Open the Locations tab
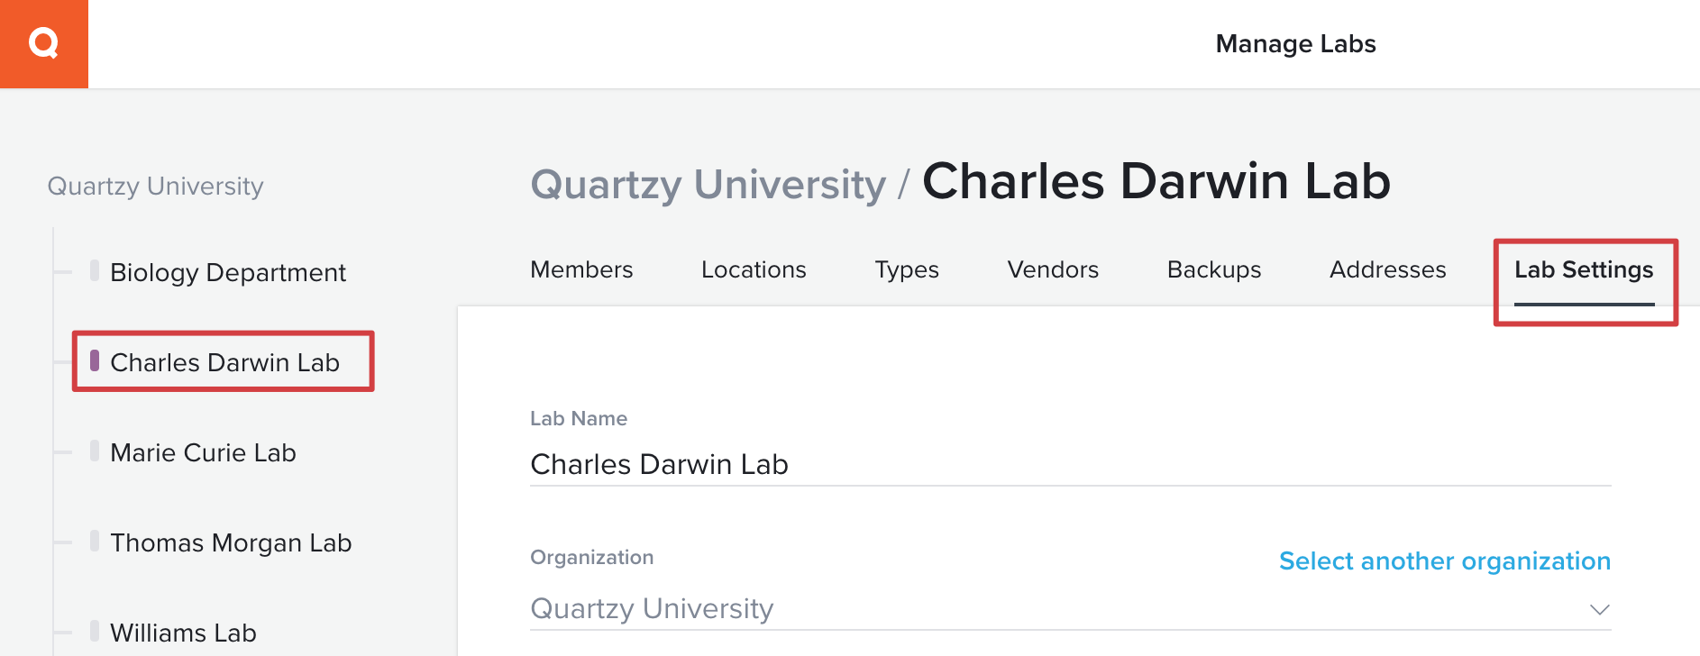 click(x=754, y=269)
